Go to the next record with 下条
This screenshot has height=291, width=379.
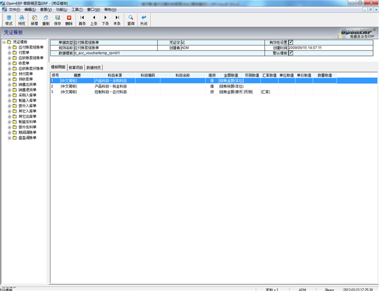click(x=105, y=20)
